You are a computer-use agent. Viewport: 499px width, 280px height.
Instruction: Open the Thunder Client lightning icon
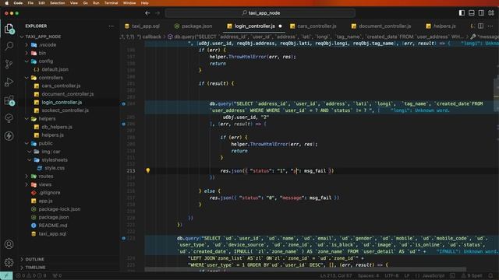point(9,136)
